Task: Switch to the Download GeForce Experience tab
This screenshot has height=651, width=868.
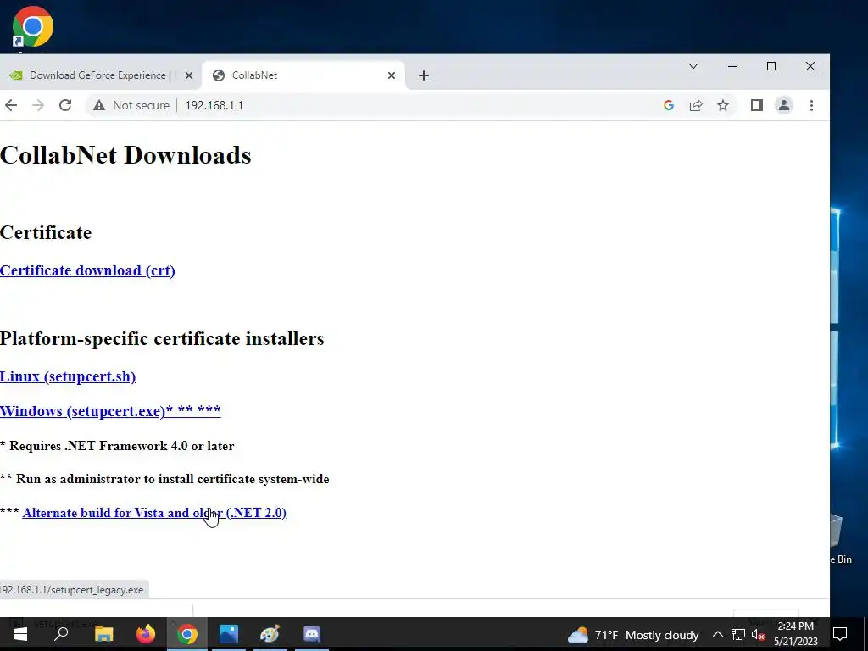Action: point(98,75)
